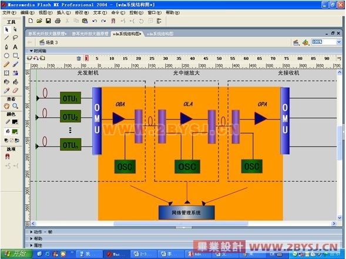346x259 pixels.
Task: Click the Windows 开始 Start button
Action: click(x=16, y=254)
